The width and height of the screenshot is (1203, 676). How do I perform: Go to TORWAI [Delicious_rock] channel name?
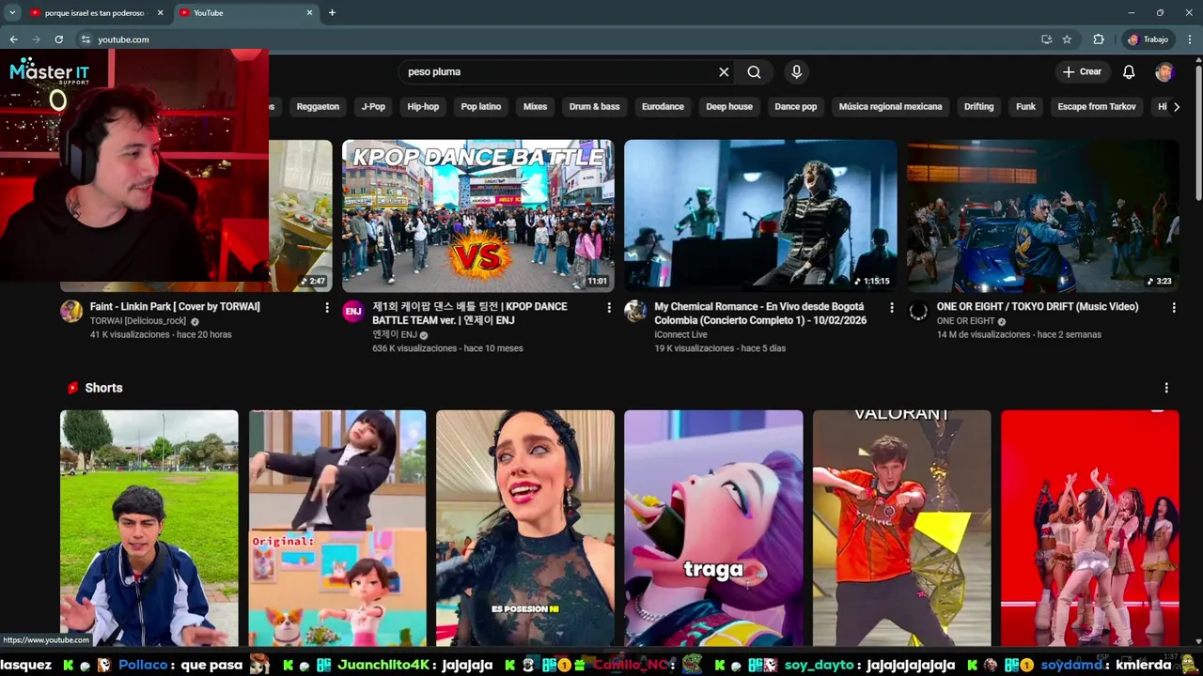[138, 321]
